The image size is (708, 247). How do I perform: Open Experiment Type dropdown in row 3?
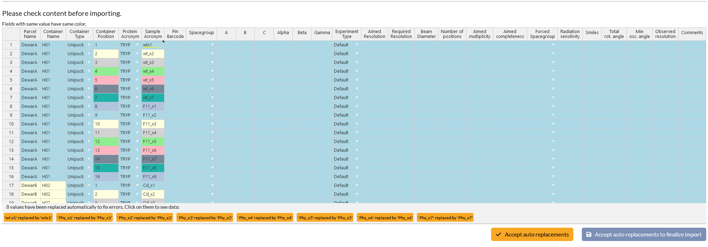click(357, 63)
